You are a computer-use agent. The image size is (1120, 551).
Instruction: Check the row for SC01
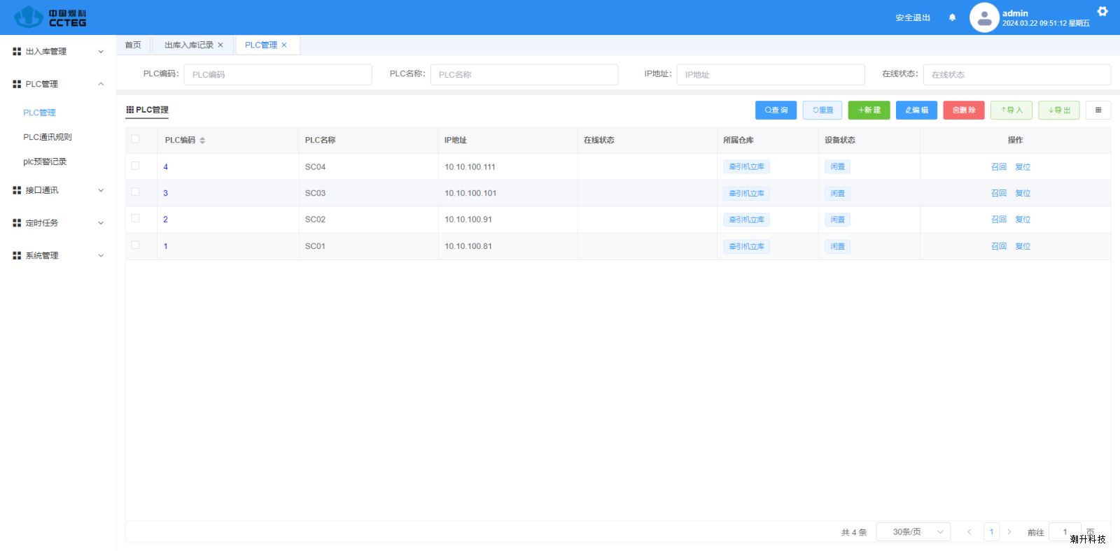click(x=135, y=245)
